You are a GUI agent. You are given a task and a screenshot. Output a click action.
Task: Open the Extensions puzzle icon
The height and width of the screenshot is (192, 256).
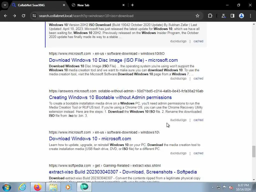210,16
